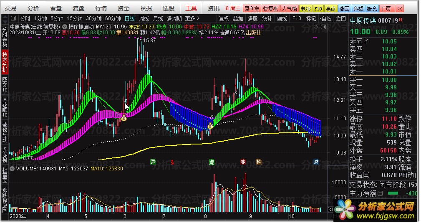Click the toolbar F10 item
The image size is (421, 223).
pos(297,18)
